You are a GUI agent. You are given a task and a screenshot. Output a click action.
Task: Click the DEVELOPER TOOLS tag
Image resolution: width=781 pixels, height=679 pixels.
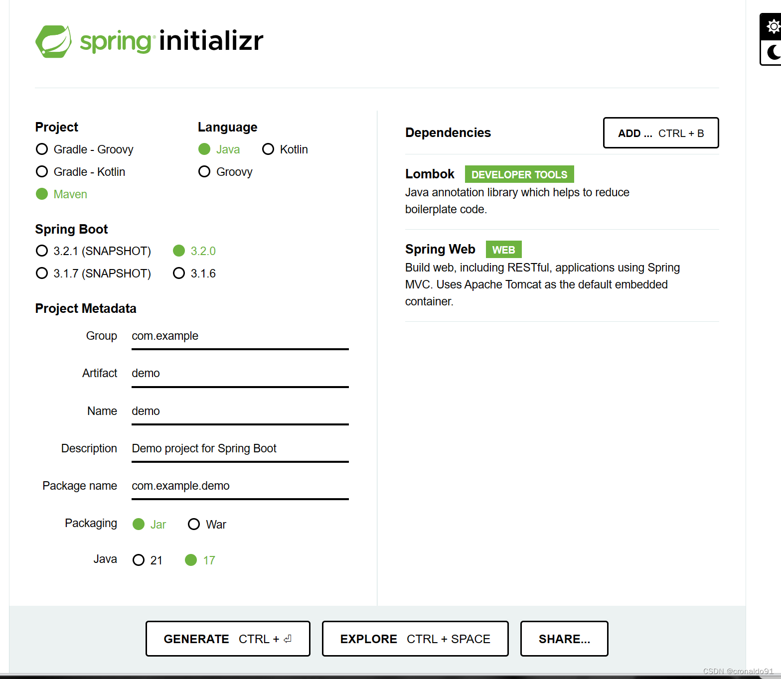519,174
